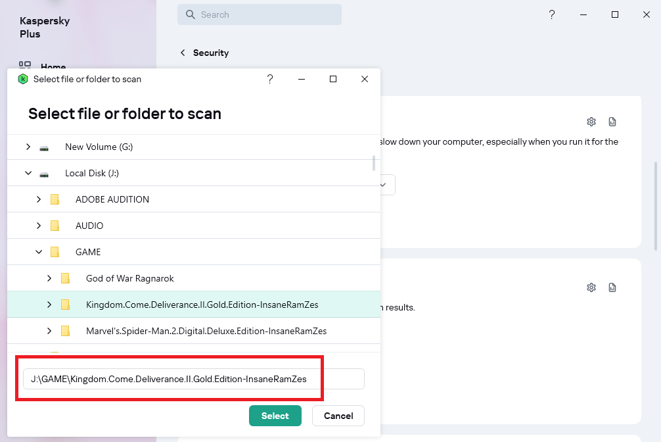Click the God of War Ragnarok folder icon
This screenshot has height=442, width=661.
click(x=65, y=278)
